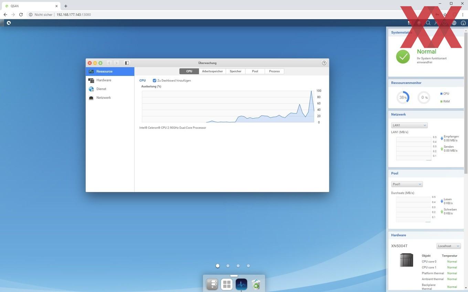Select Hardware in the sidebar

point(110,80)
